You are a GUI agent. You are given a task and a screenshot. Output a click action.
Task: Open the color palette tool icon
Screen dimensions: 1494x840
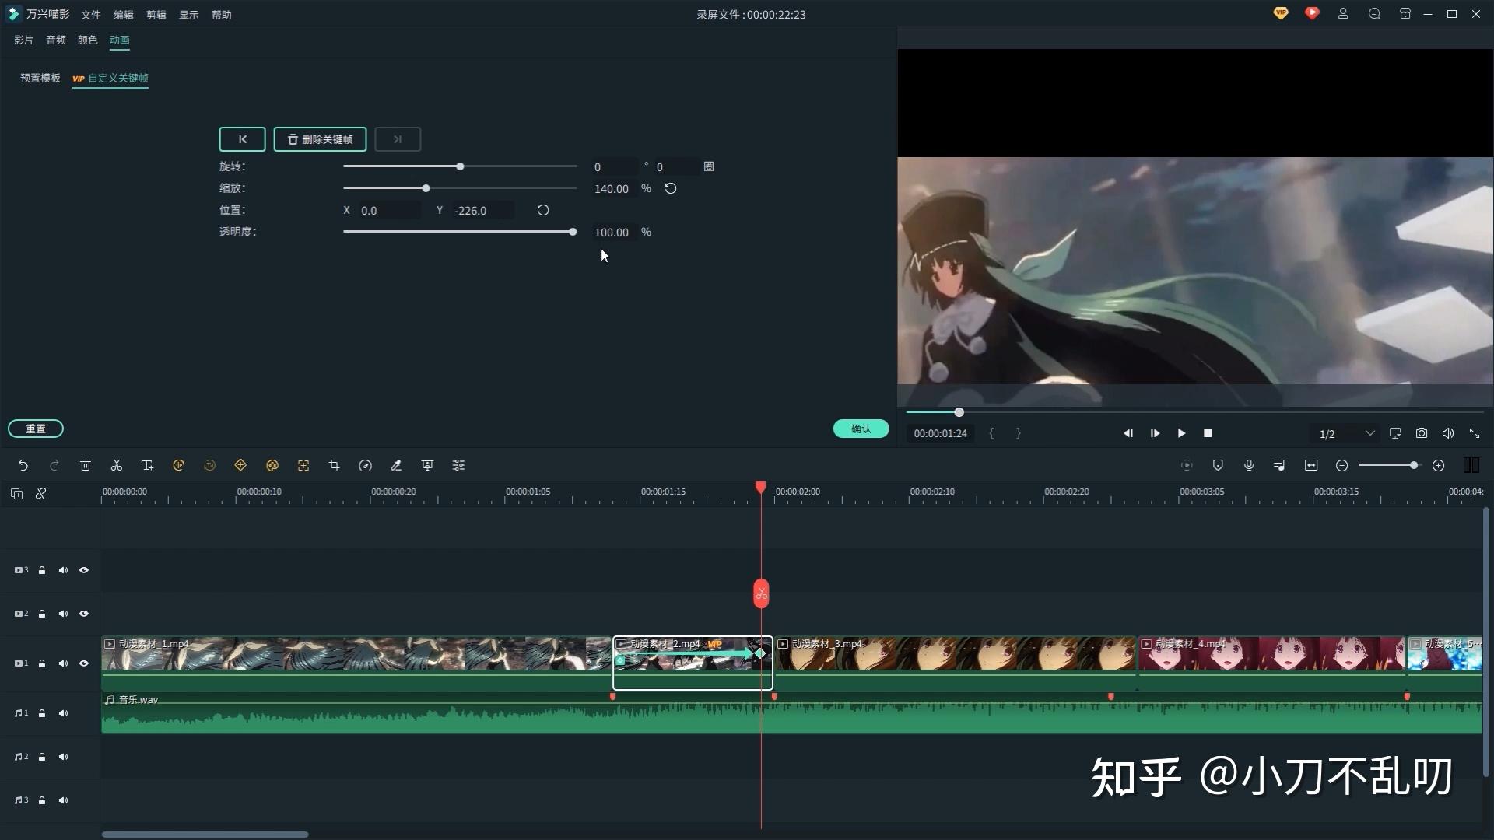(272, 465)
